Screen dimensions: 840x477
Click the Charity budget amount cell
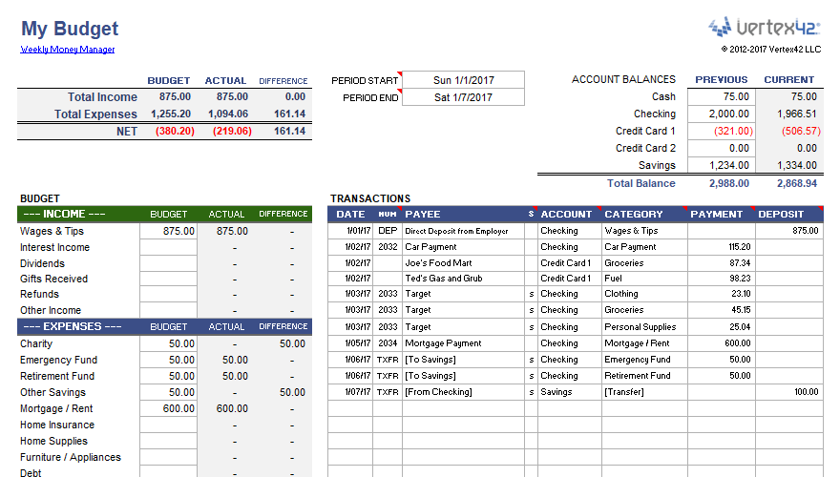(169, 343)
